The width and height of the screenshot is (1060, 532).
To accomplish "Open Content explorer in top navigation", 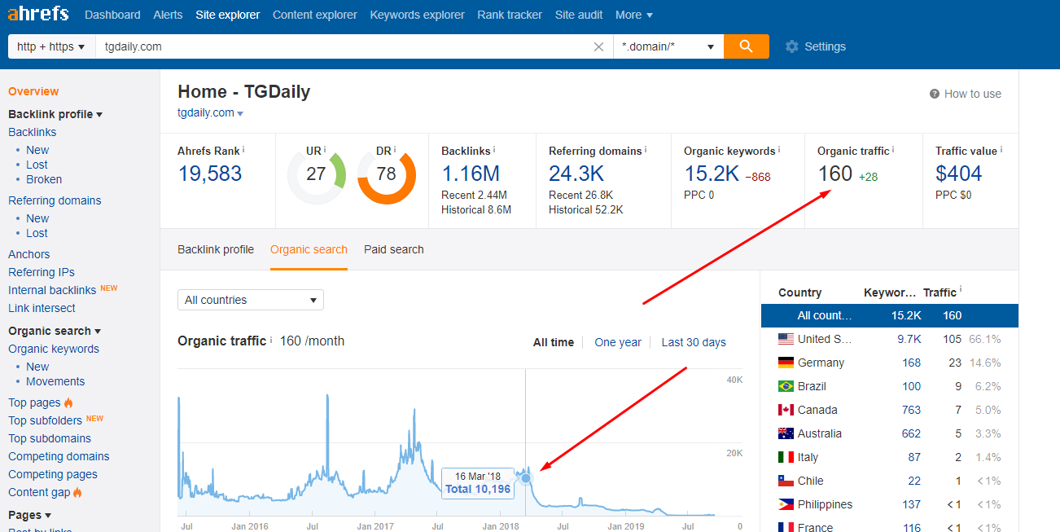I will (315, 15).
